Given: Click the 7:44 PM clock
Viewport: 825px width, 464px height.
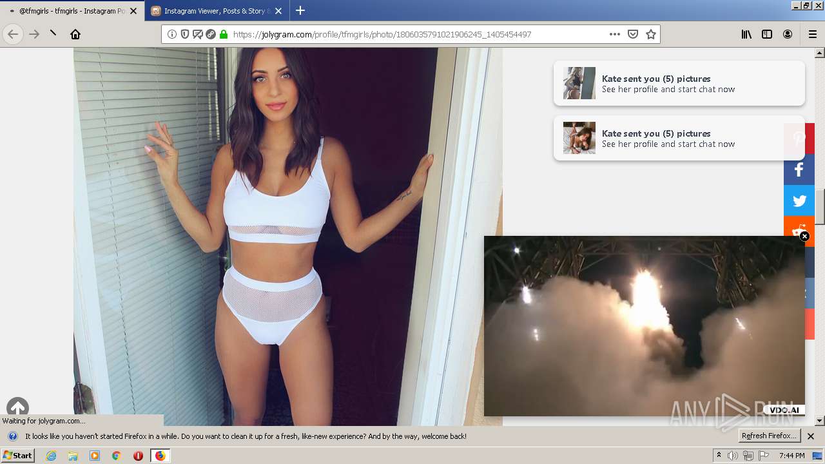Looking at the screenshot, I should pyautogui.click(x=791, y=456).
